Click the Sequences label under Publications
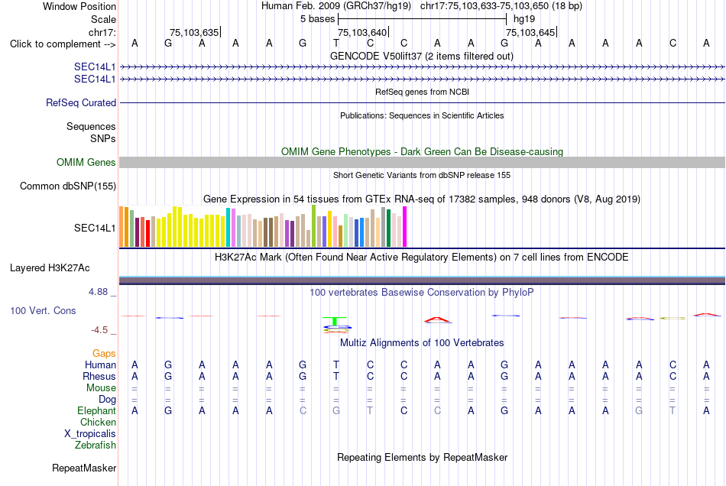The height and width of the screenshot is (486, 726). 91,126
